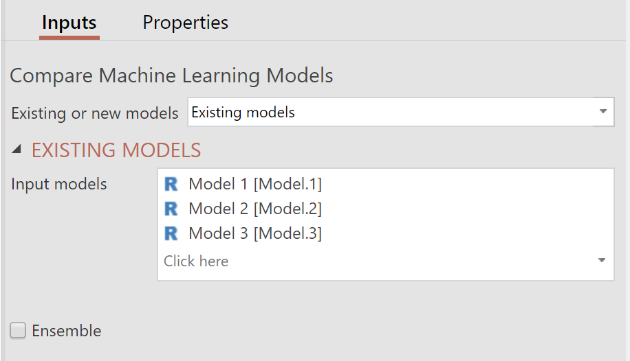Click the EXISTING MODELS section heading
Image resolution: width=630 pixels, height=361 pixels.
[116, 150]
